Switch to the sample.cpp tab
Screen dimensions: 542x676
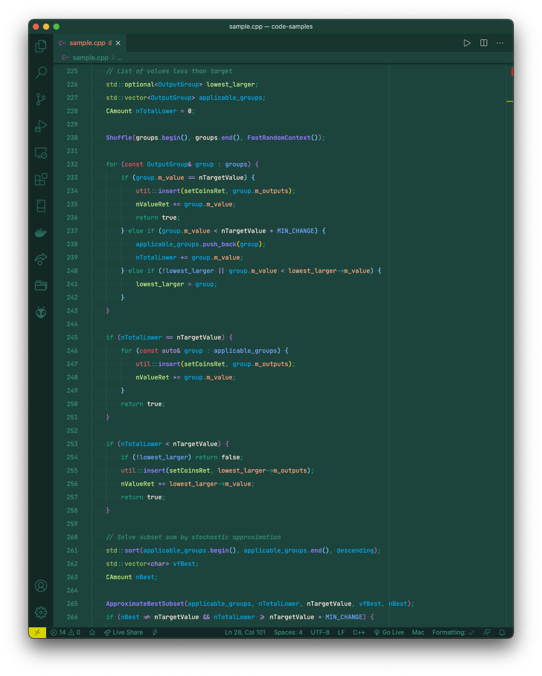point(87,43)
